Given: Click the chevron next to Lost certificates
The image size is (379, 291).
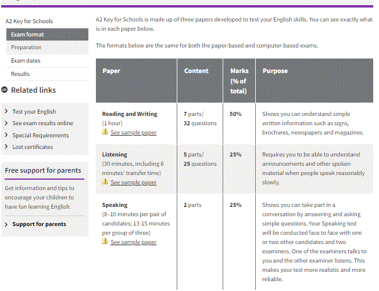Looking at the screenshot, I should pyautogui.click(x=6, y=147).
